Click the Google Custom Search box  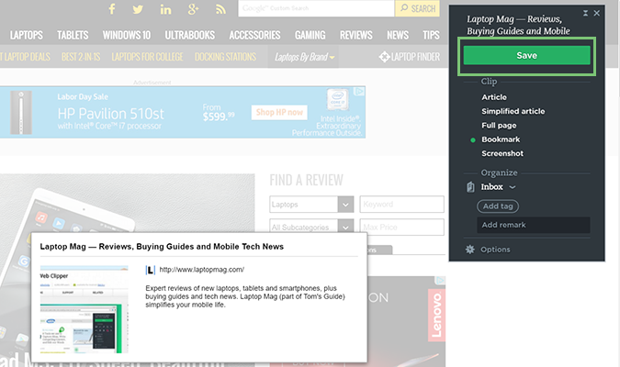click(x=316, y=8)
